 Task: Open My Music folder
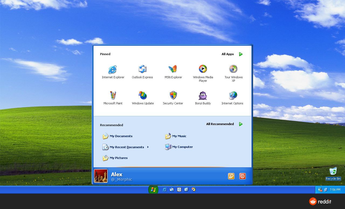[x=176, y=136]
